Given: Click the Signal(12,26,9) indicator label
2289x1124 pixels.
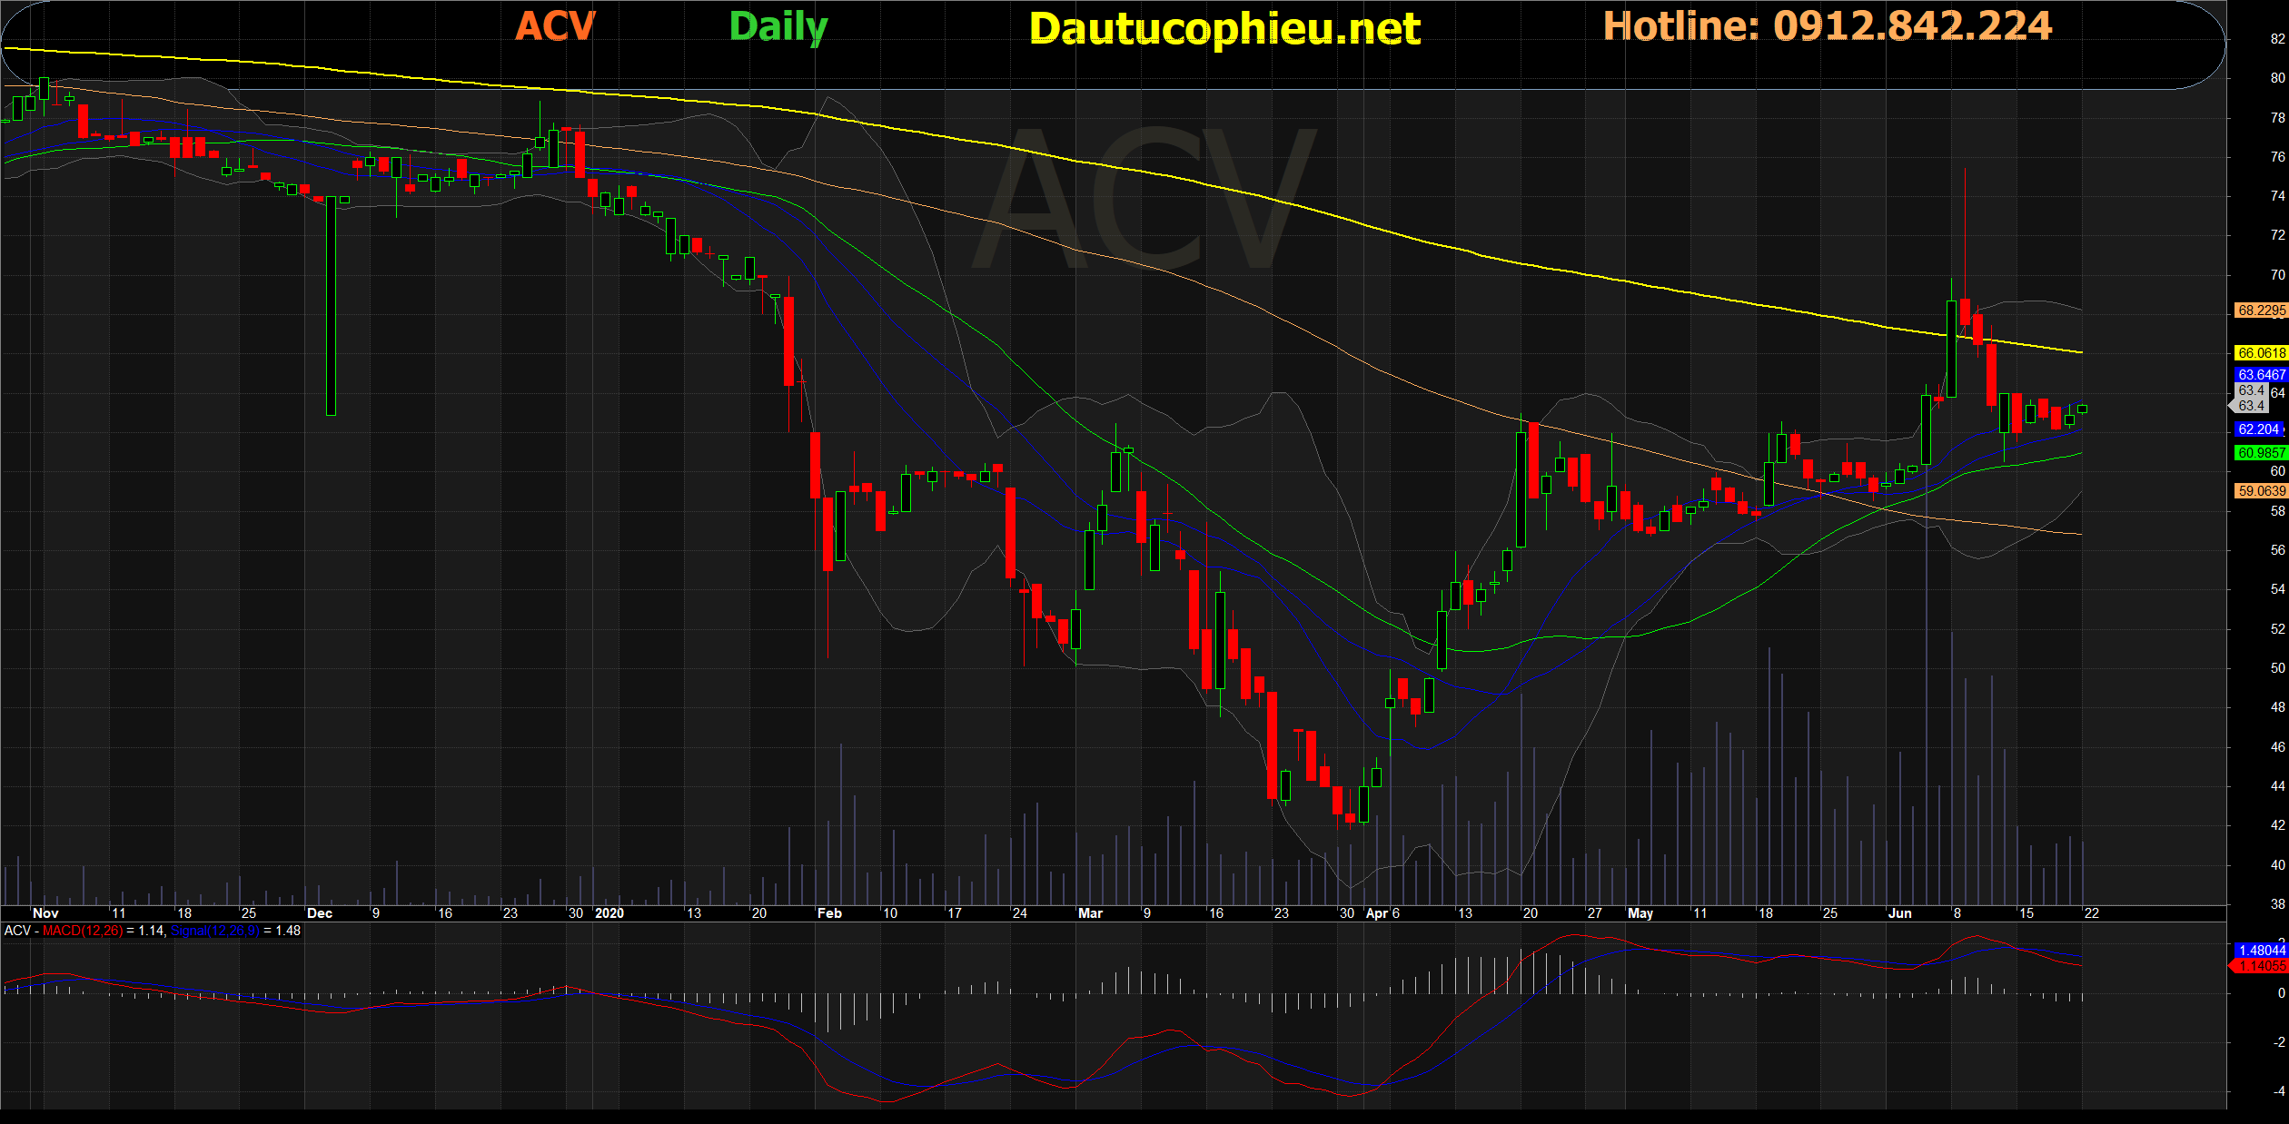Looking at the screenshot, I should tap(215, 931).
